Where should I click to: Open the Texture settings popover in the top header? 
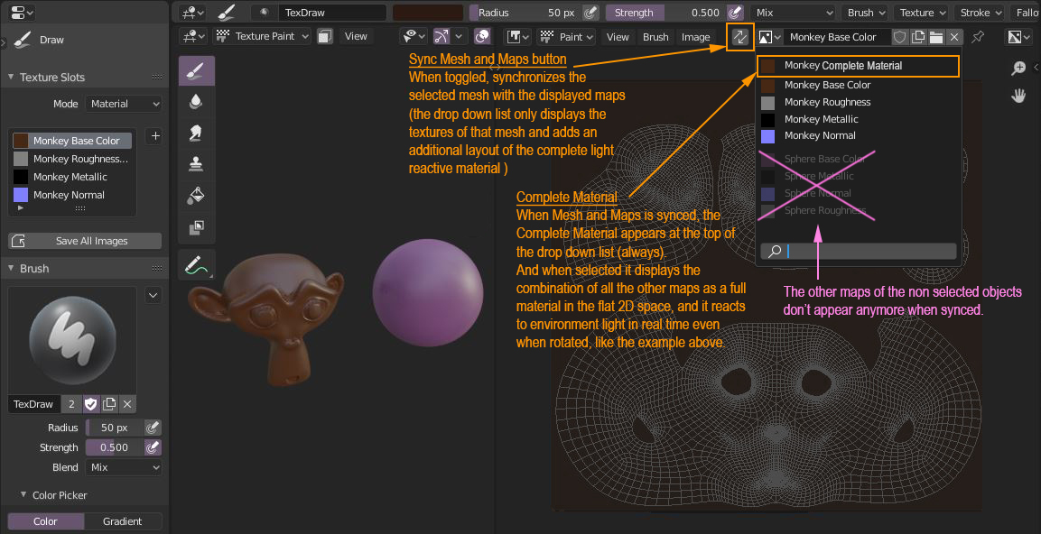922,13
